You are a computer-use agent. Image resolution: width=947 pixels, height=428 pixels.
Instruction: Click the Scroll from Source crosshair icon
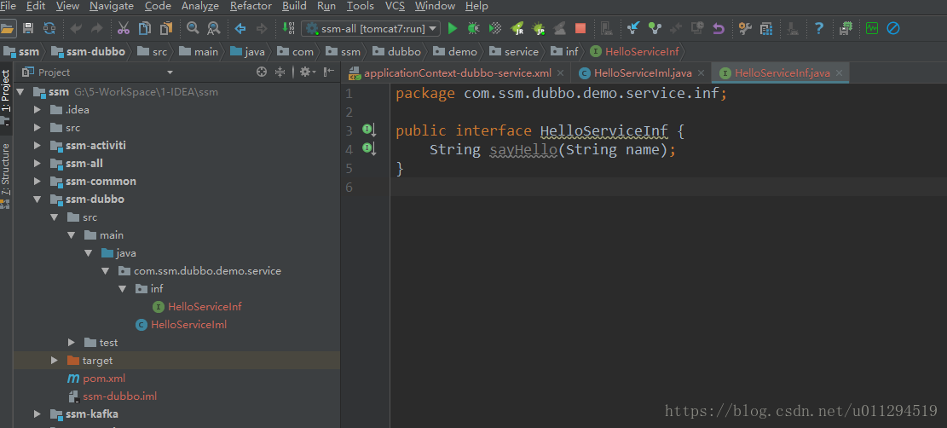click(x=262, y=72)
